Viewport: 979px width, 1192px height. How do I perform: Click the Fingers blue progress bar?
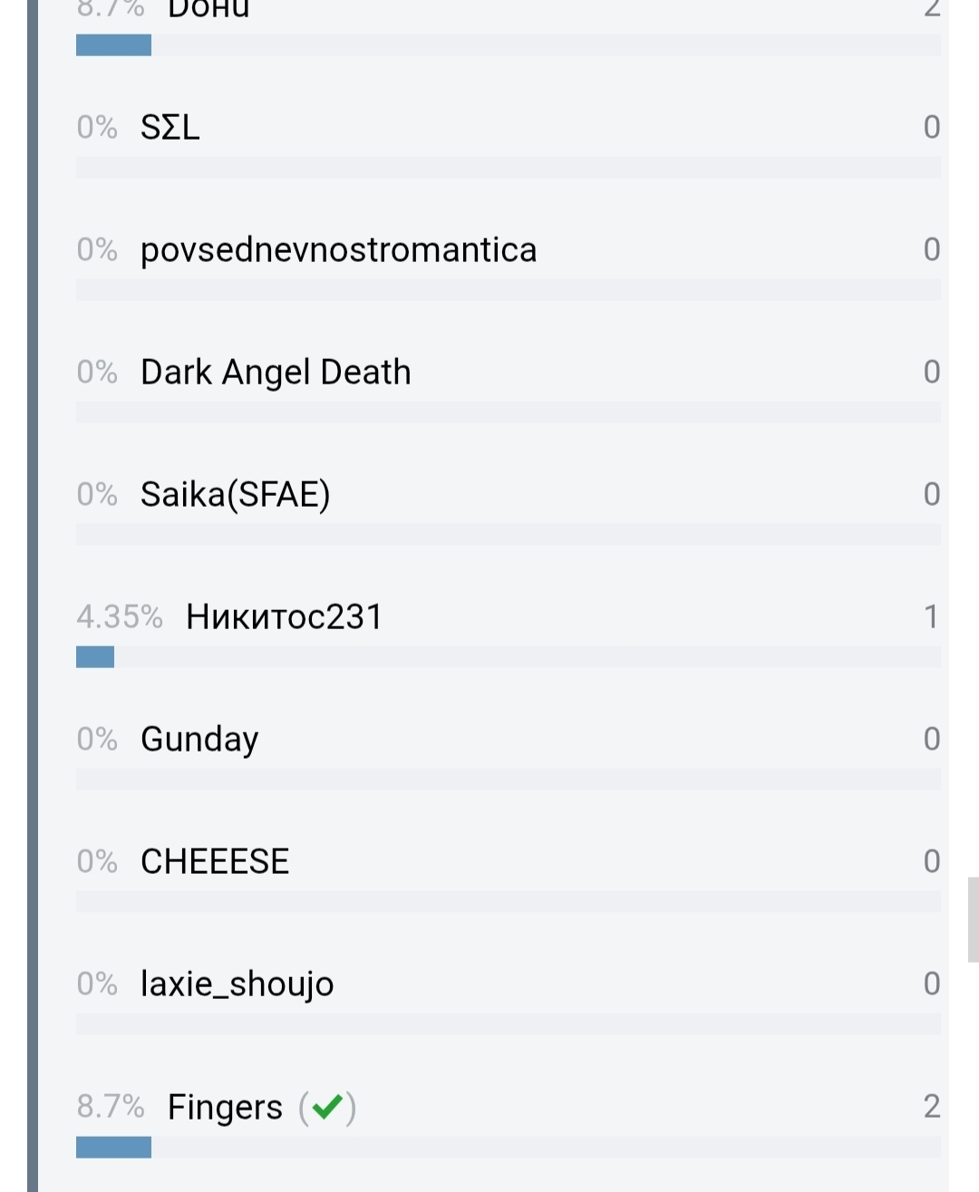click(113, 1148)
